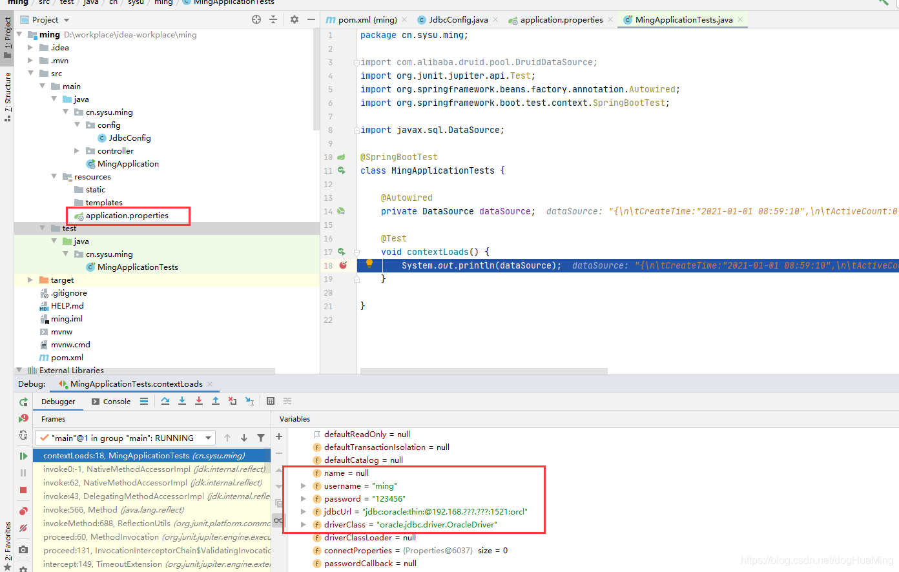899x572 pixels.
Task: Click the Step Over debugger icon
Action: click(x=165, y=401)
